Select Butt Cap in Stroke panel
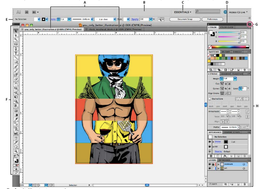 pos(222,84)
